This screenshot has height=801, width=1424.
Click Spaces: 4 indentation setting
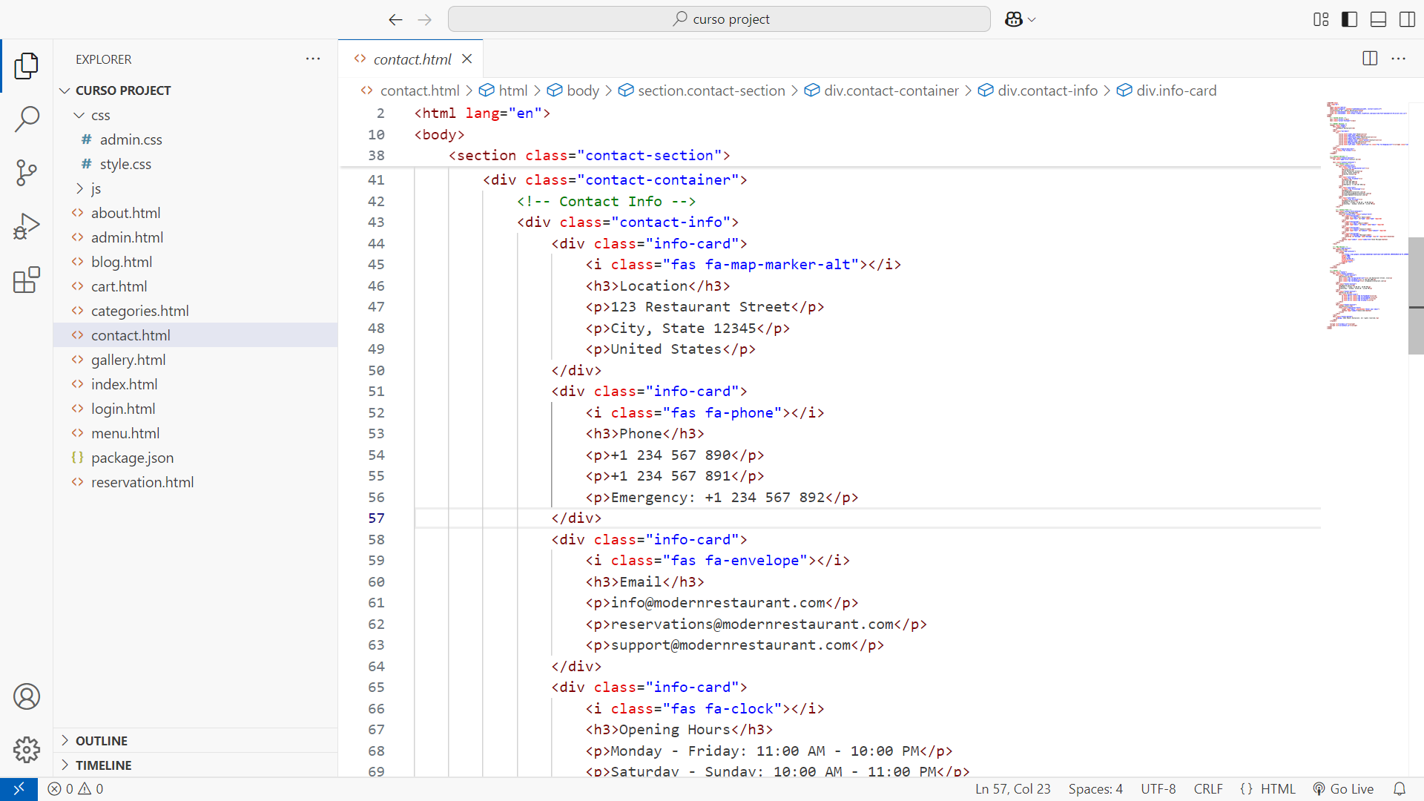(x=1095, y=789)
